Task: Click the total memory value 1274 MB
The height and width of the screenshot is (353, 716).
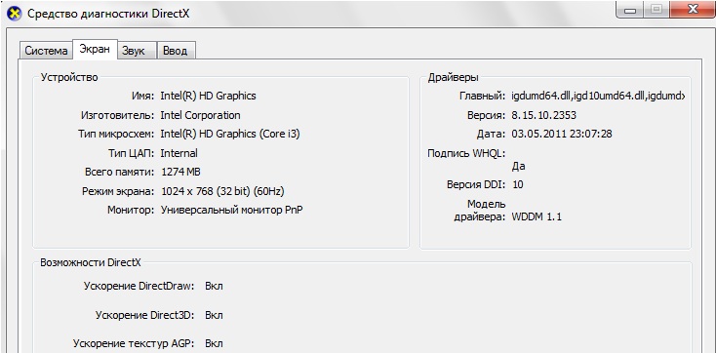Action: (x=180, y=173)
